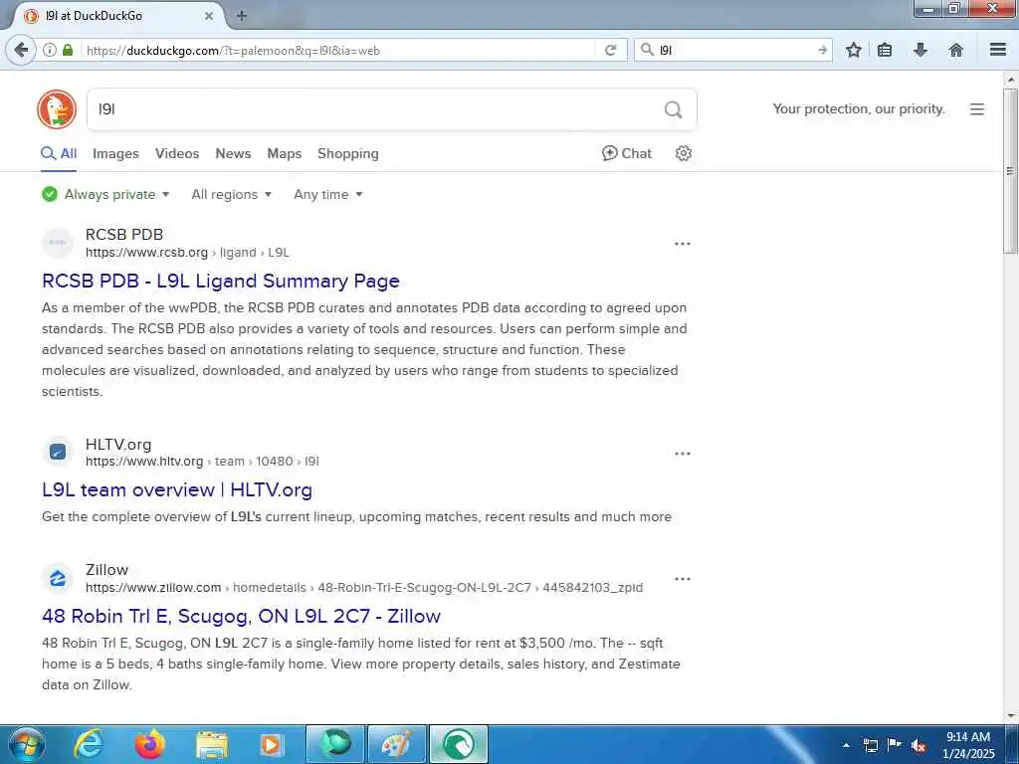Screen dimensions: 1019x764
Task: Launch Firefox from the taskbar
Action: tap(149, 744)
